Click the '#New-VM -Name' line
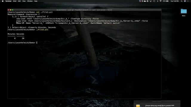The image size is (191, 107). pyautogui.click(x=68, y=23)
